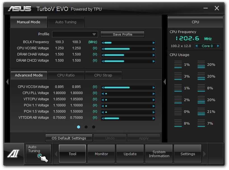Collapse the CPU monitor panel arrow
The image size is (229, 170).
pyautogui.click(x=165, y=82)
